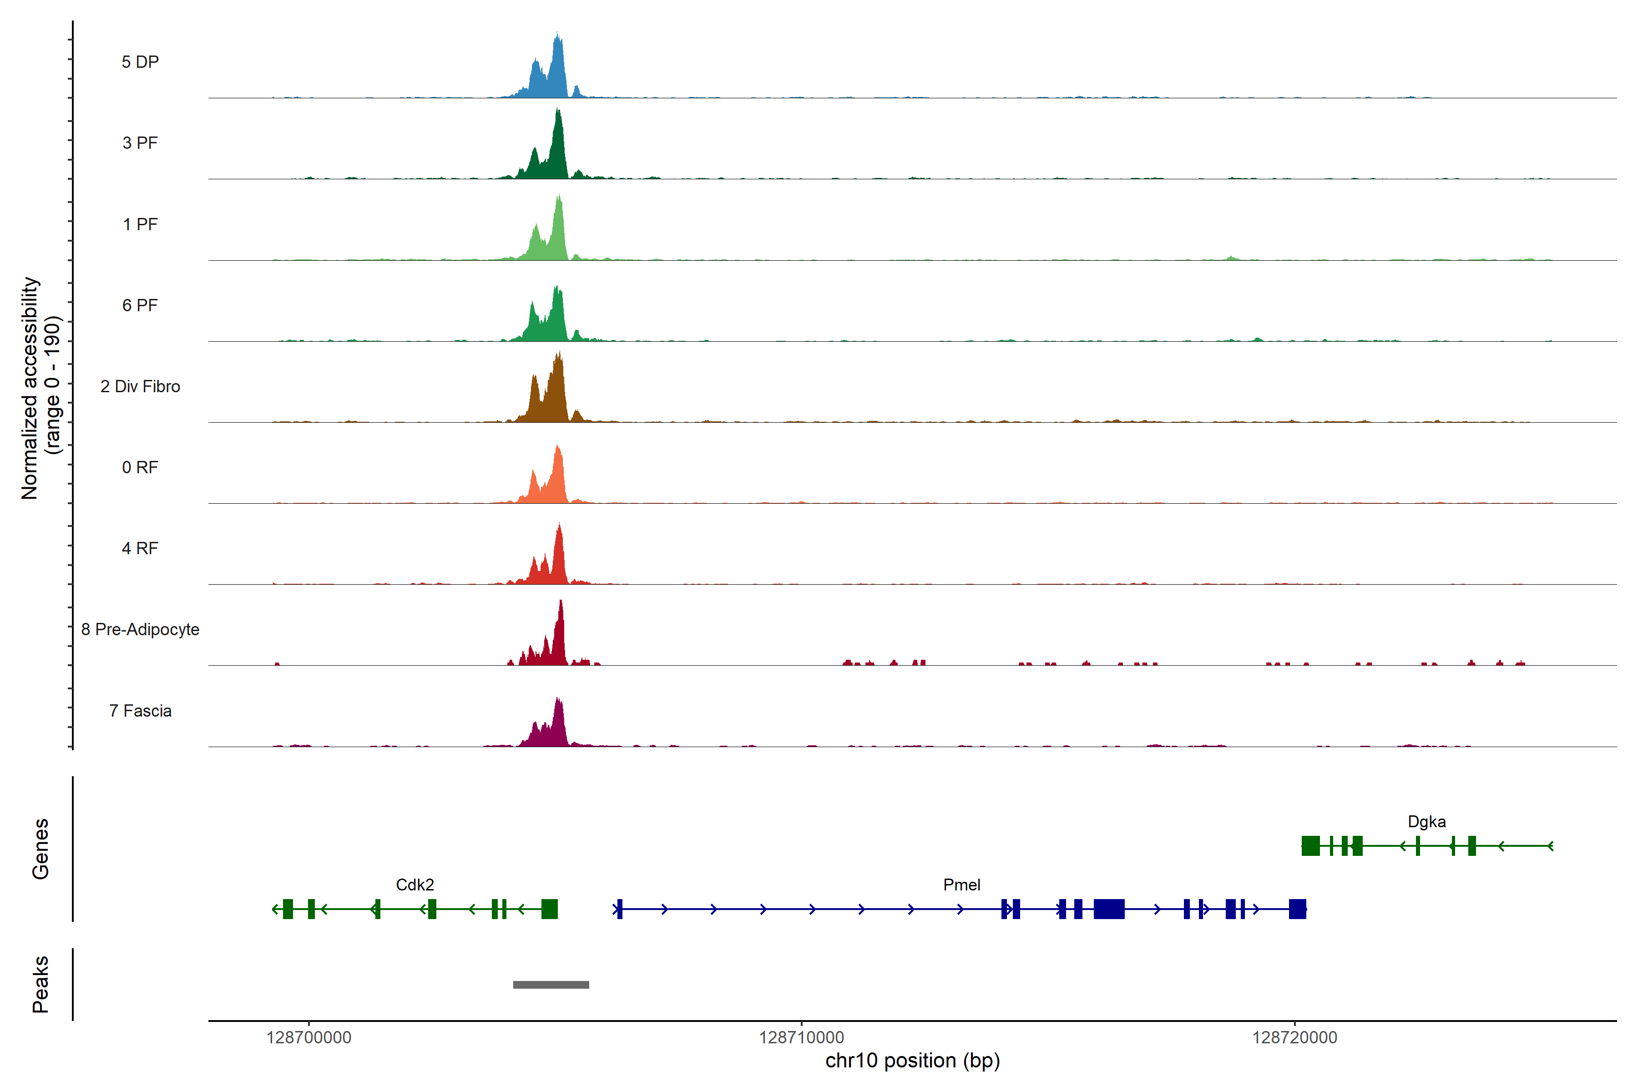Image resolution: width=1638 pixels, height=1092 pixels.
Task: Click the large leftmost Dgka exon block
Action: (x=1310, y=845)
